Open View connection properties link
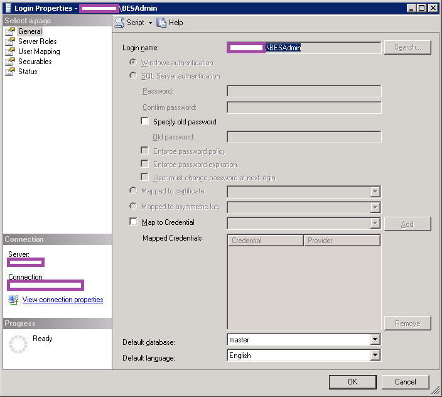This screenshot has width=442, height=397. (x=63, y=300)
